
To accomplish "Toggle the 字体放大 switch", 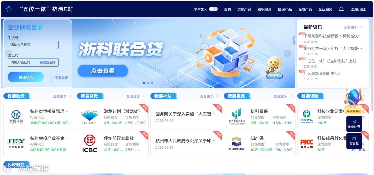I will pyautogui.click(x=213, y=9).
